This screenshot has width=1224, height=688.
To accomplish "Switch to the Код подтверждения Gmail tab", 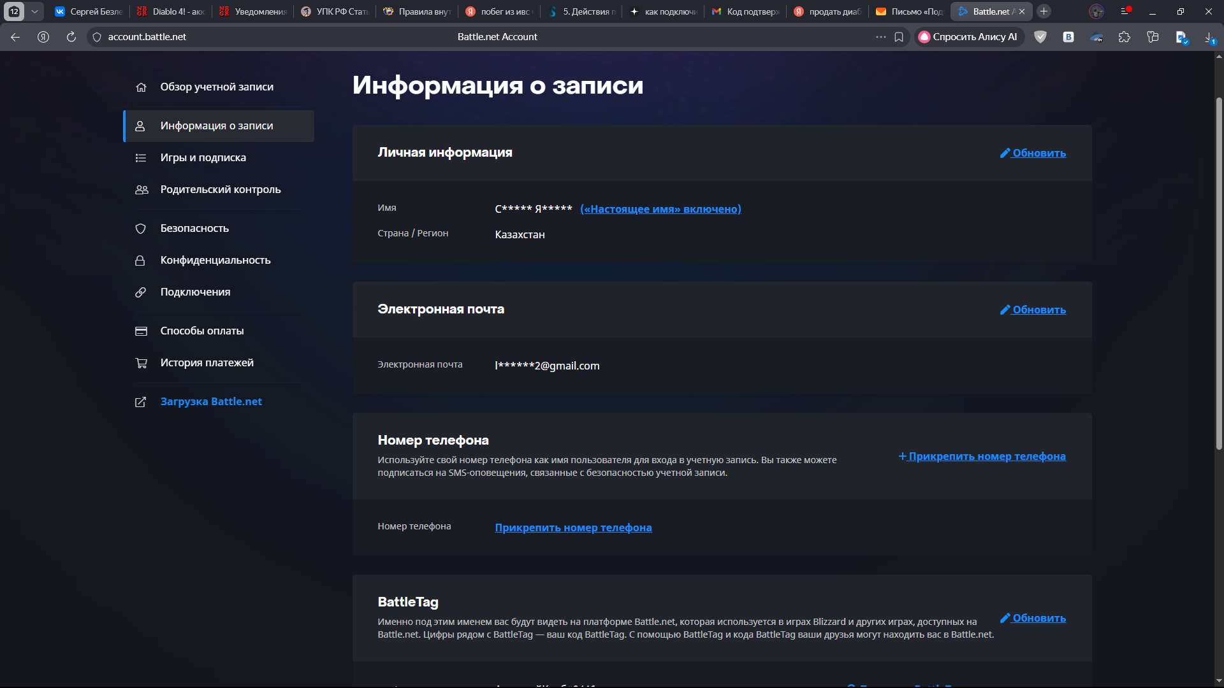I will [x=746, y=11].
